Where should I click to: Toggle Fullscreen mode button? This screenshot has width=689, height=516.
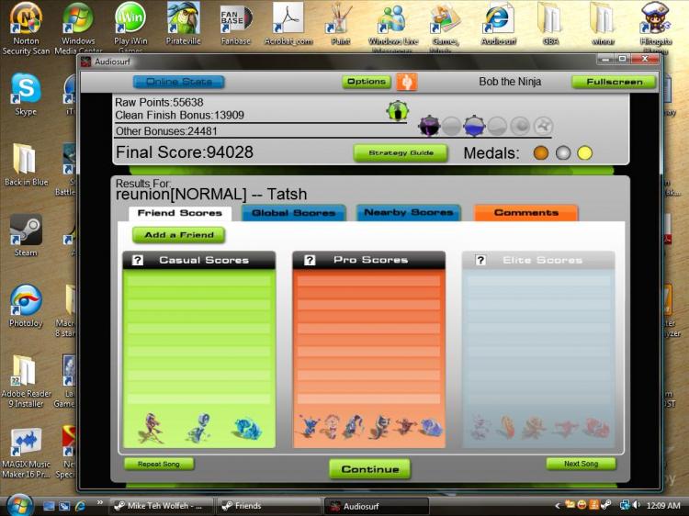(614, 82)
